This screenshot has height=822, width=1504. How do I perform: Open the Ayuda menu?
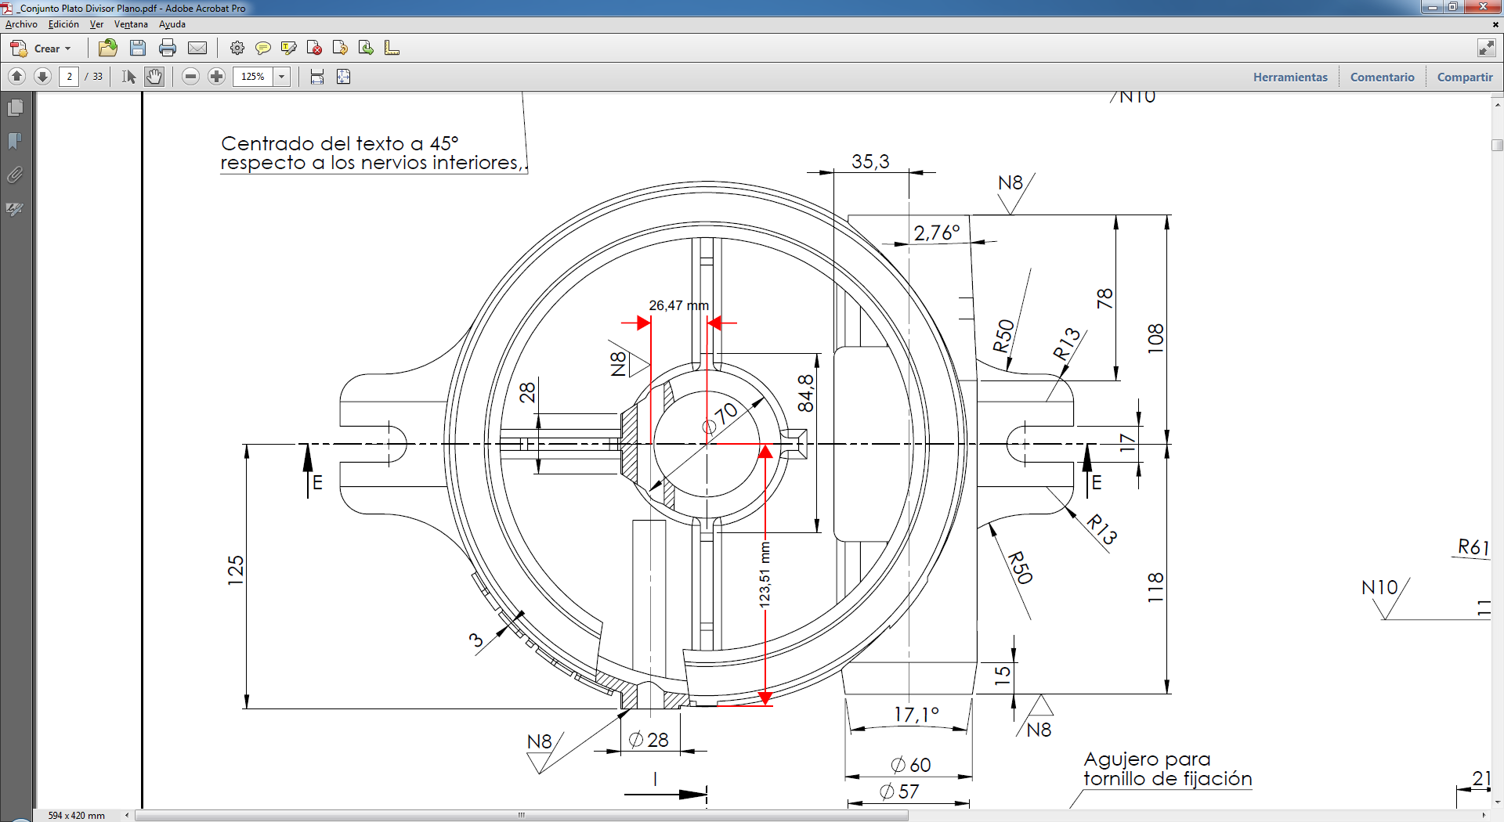(172, 24)
